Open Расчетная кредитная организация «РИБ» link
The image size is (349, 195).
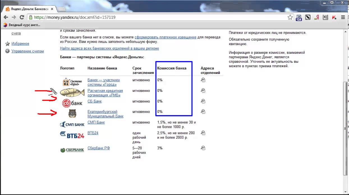[105, 93]
